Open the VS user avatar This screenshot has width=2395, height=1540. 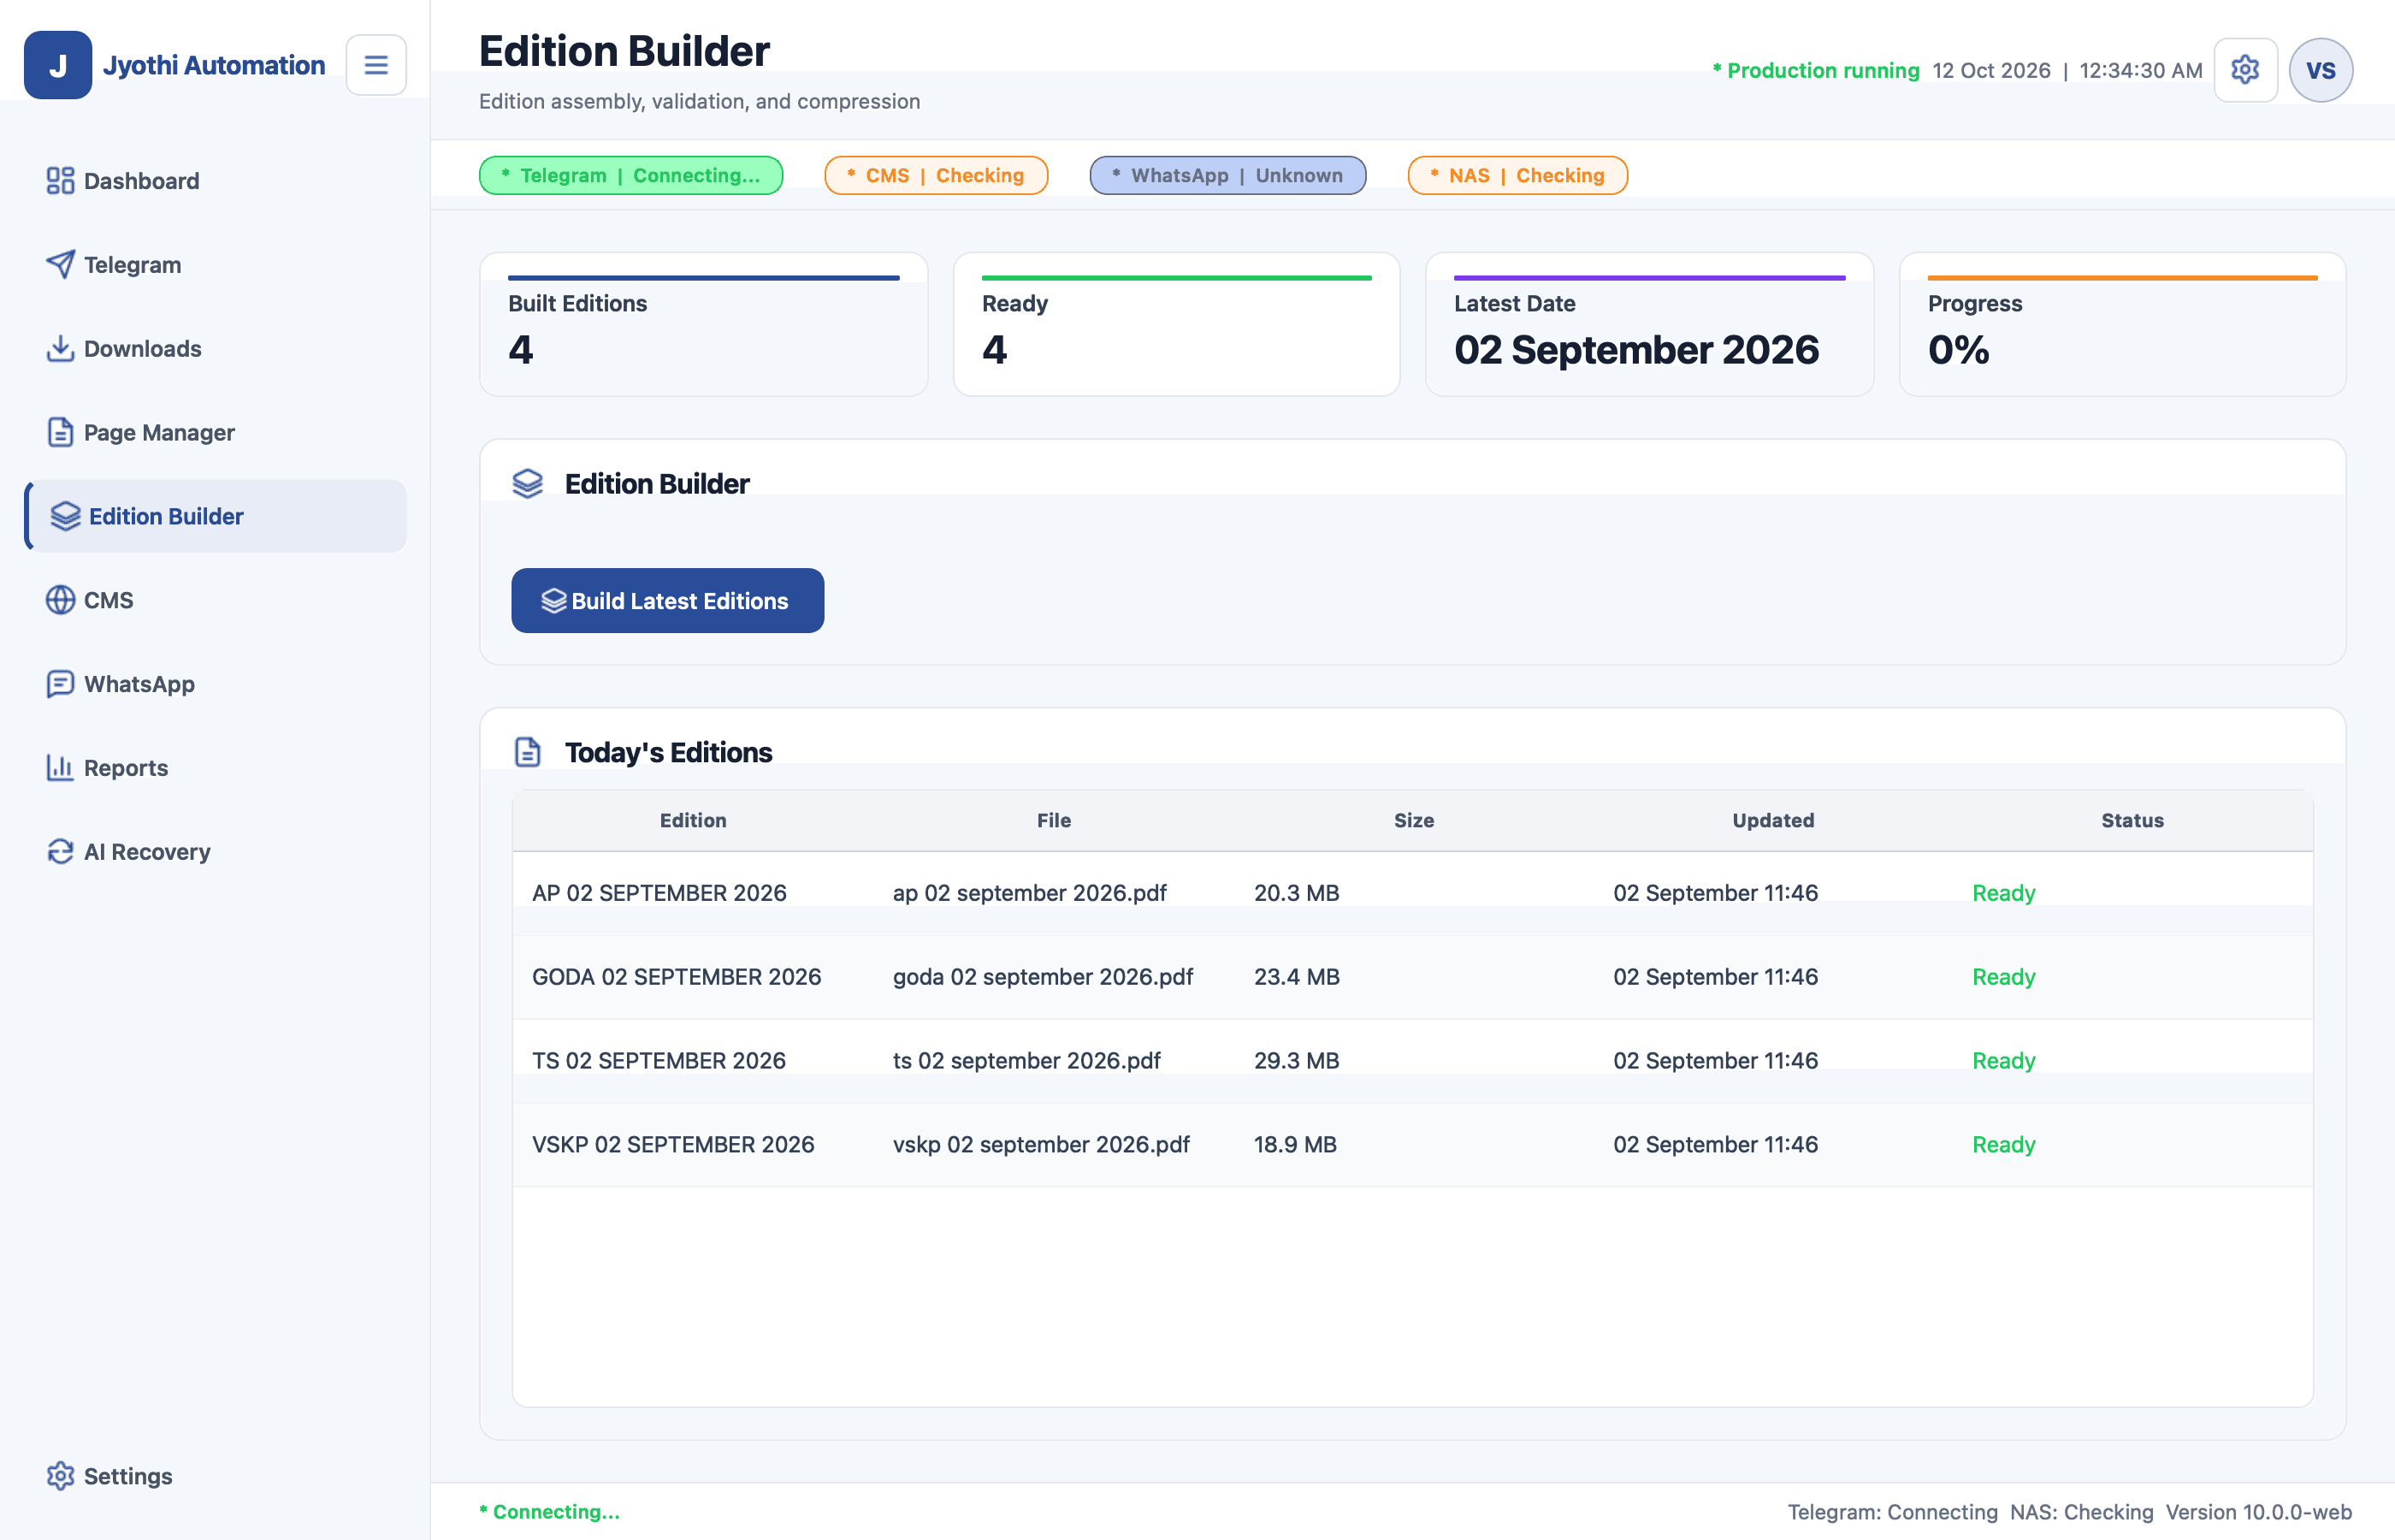(x=2321, y=70)
